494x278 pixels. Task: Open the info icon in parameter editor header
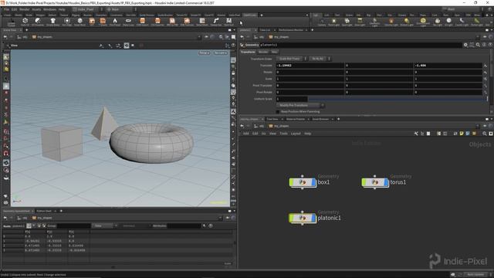tap(484, 45)
